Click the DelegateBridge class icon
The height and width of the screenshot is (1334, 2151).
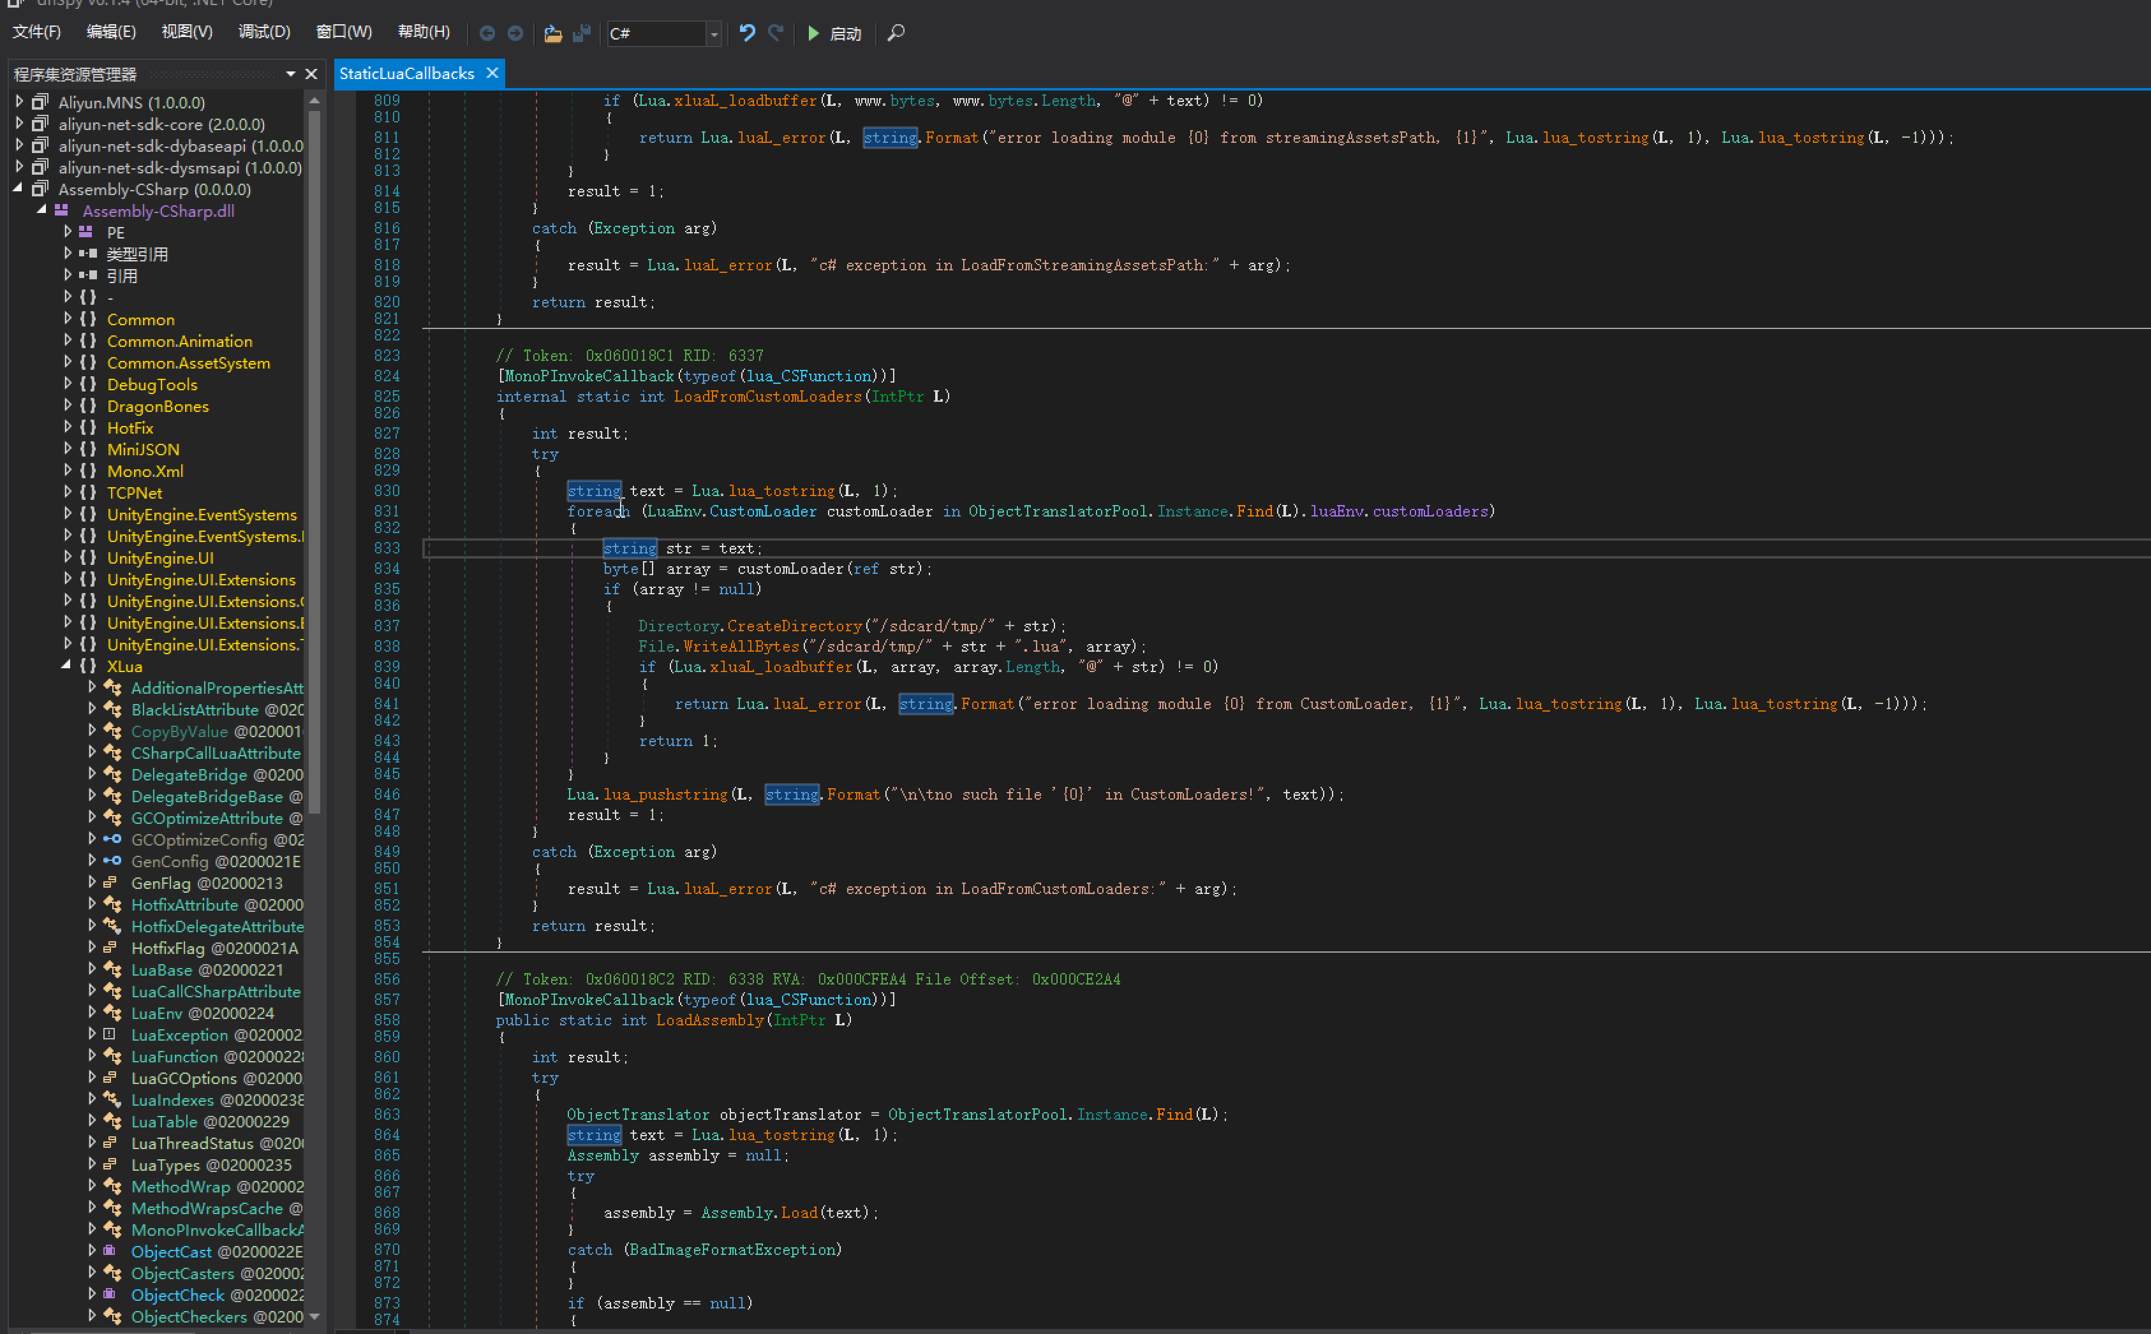click(112, 773)
